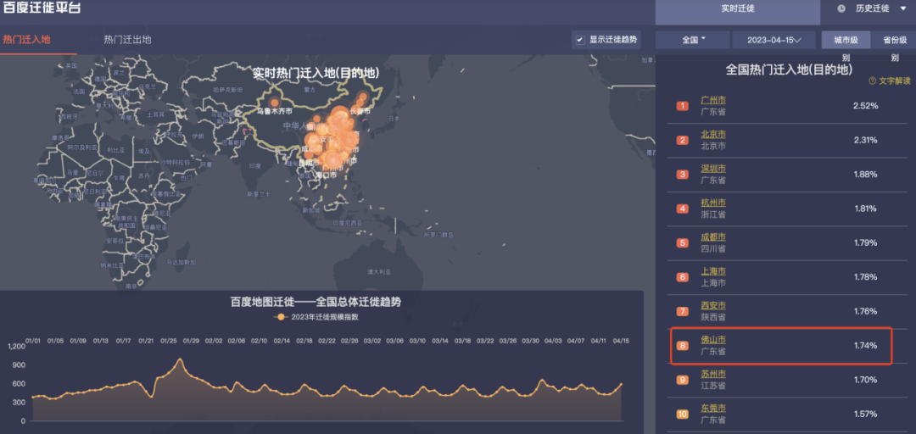Click the 03/30 date label on the chart

pos(530,341)
